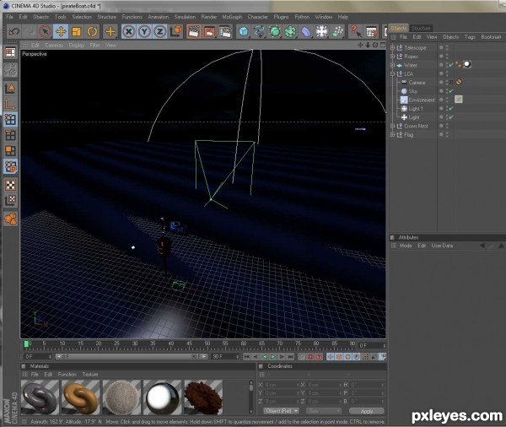Viewport: 506px width, 427px height.
Task: Toggle visibility dot for Telescope
Action: point(441,46)
